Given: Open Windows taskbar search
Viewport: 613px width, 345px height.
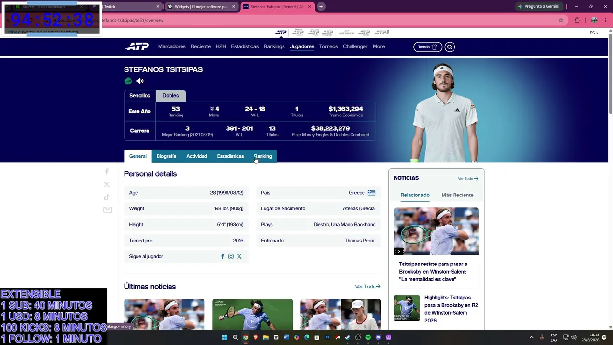Looking at the screenshot, I should point(235,337).
